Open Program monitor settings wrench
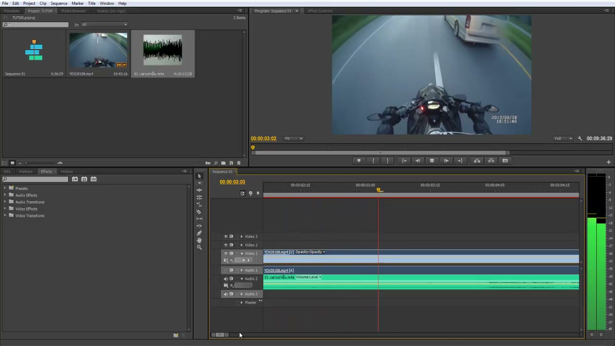615x346 pixels. [580, 138]
